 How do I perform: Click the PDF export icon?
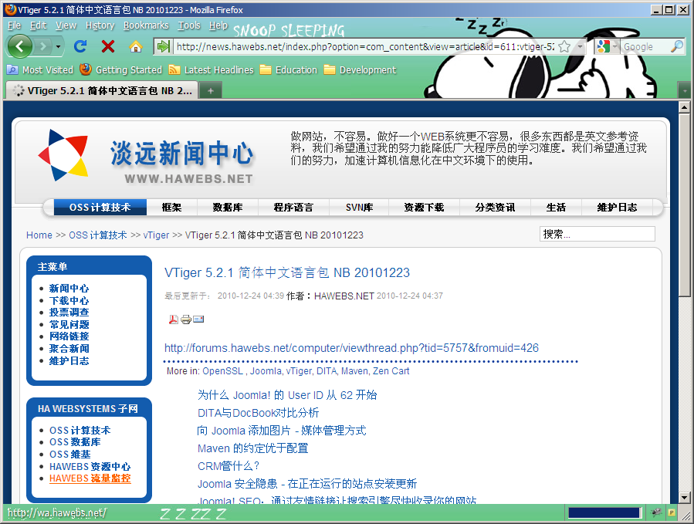(174, 319)
